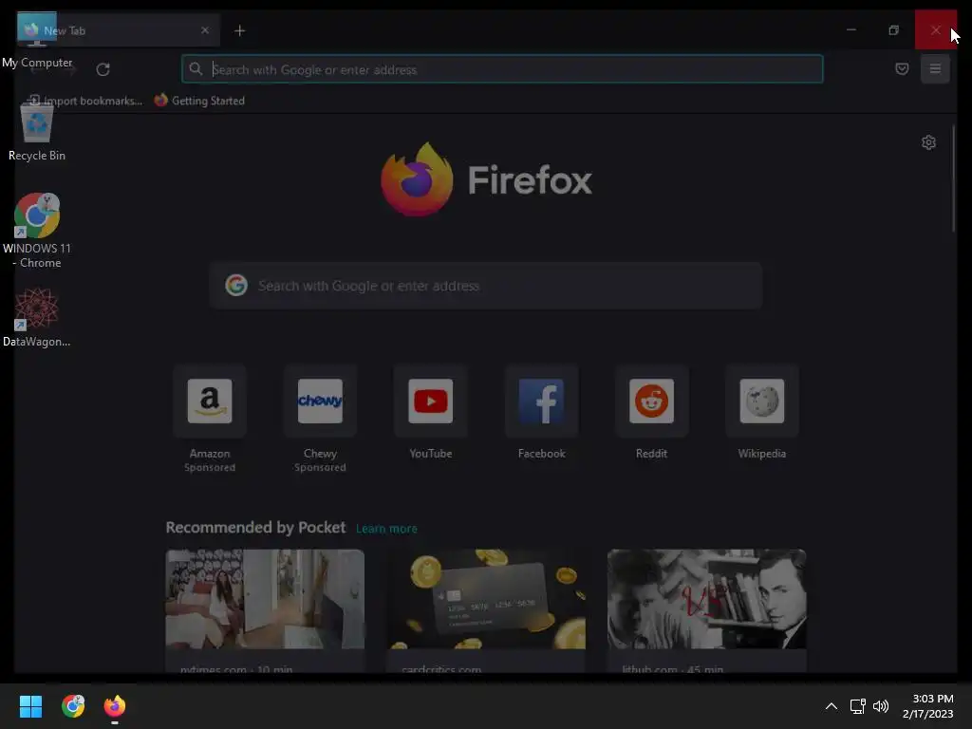
Task: Close the New Tab tab
Action: click(x=205, y=30)
